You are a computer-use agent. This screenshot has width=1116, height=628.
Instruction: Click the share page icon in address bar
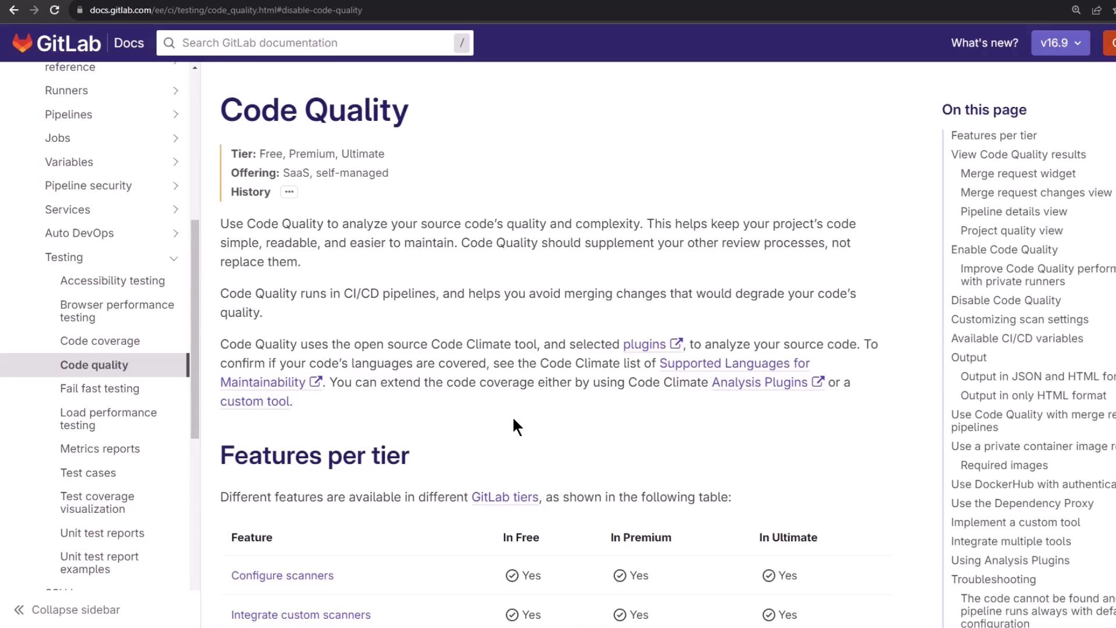(x=1096, y=10)
